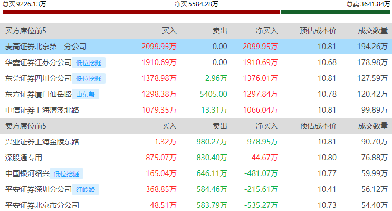Click net value -481.07万 for 中国银河绍兴
Screen dimensions: 392x211
(x=261, y=173)
